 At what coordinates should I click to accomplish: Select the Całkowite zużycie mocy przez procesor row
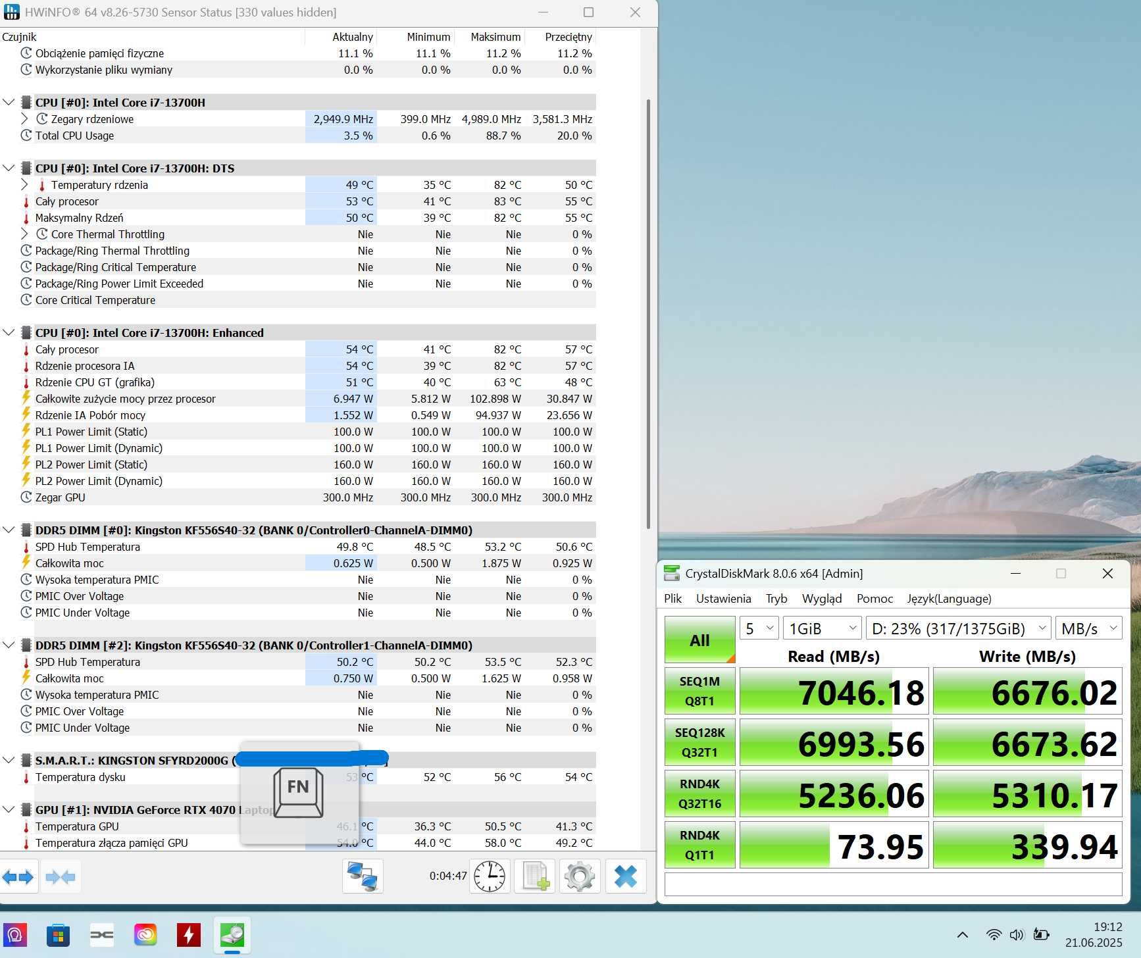click(298, 399)
